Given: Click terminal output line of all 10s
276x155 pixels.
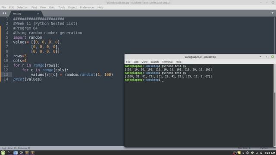Looking at the screenshot, I should 168,70.
